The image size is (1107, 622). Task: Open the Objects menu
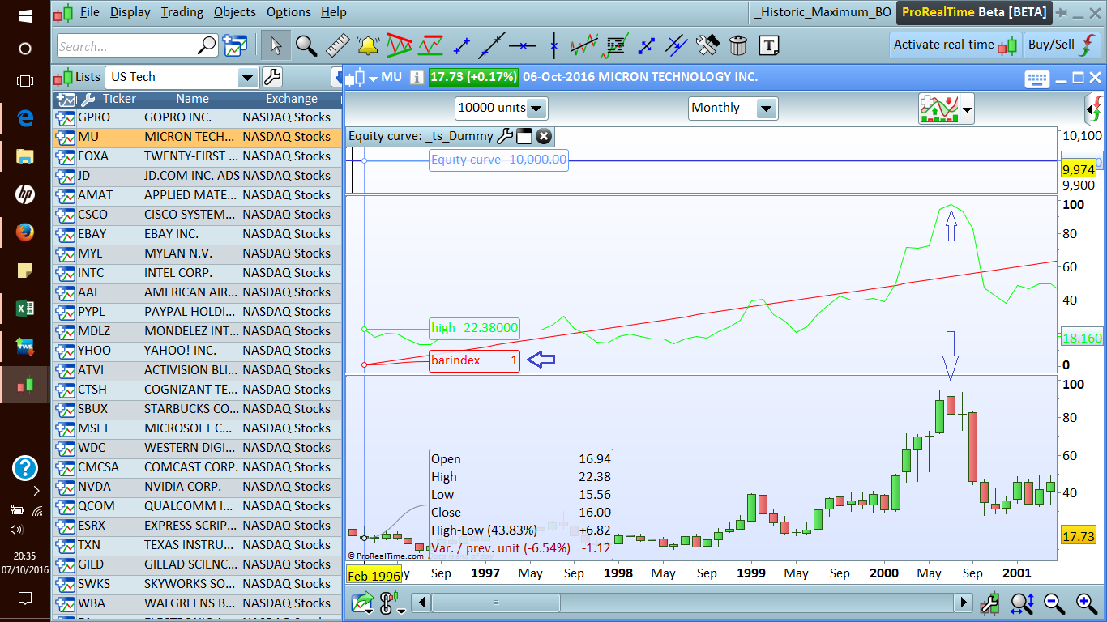coord(235,12)
